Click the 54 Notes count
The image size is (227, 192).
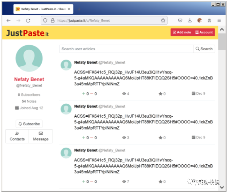(29, 101)
